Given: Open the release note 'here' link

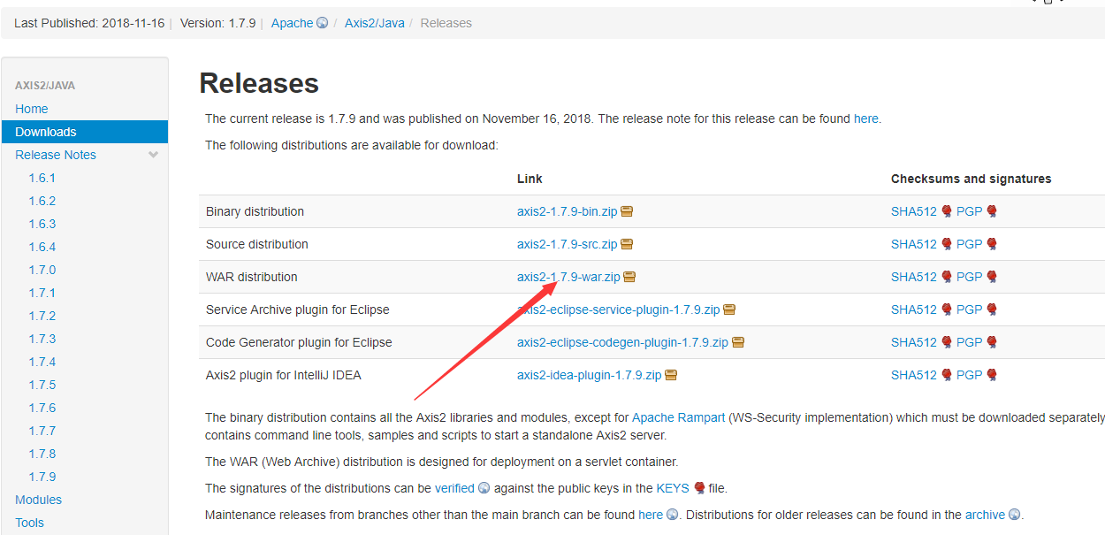Looking at the screenshot, I should (x=866, y=118).
